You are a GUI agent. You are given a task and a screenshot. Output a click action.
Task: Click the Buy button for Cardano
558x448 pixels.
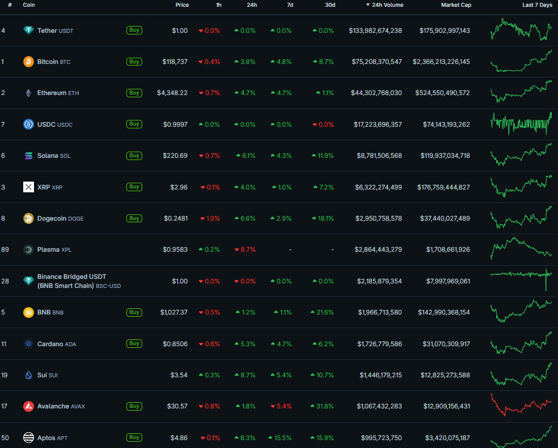[134, 343]
